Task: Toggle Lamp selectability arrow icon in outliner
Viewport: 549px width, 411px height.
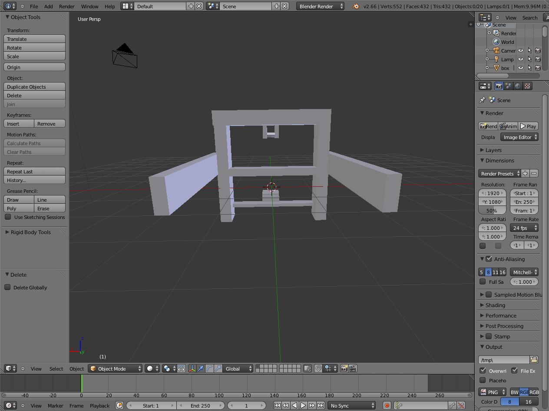Action: pos(529,59)
